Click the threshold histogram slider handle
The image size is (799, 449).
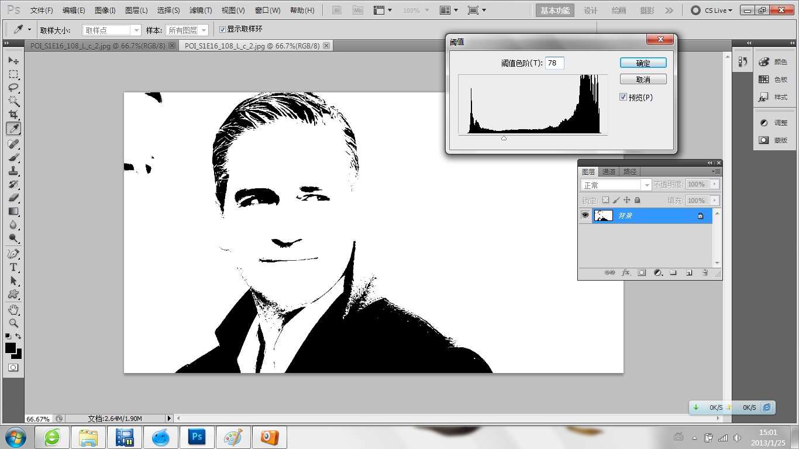coord(504,138)
